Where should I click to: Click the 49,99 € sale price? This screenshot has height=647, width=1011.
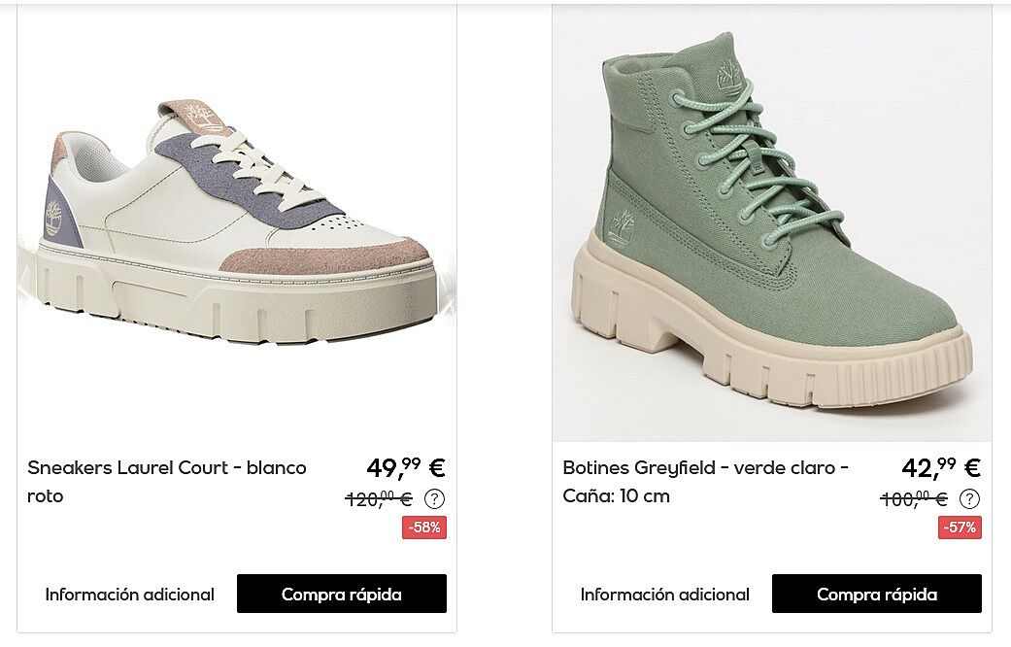pyautogui.click(x=406, y=467)
